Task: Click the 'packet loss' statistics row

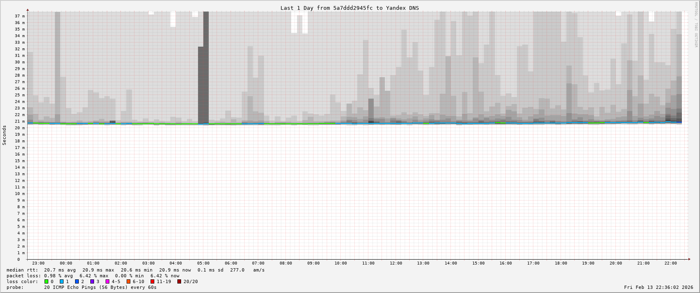Action: tap(93, 276)
